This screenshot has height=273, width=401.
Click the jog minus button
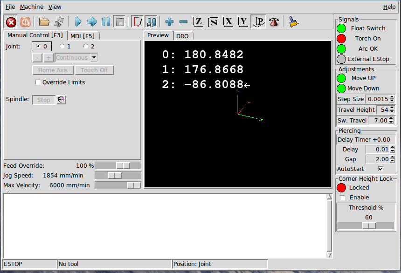[x=37, y=58]
